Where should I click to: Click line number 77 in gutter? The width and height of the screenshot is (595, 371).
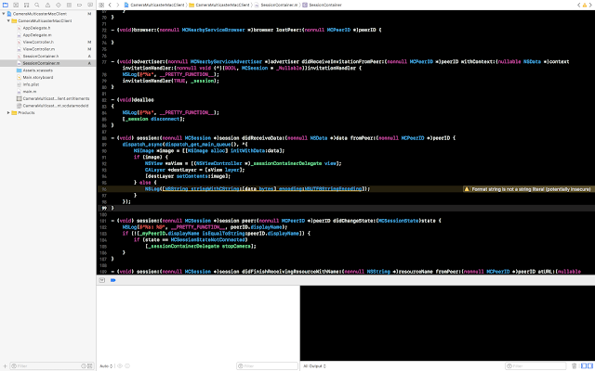tap(104, 62)
